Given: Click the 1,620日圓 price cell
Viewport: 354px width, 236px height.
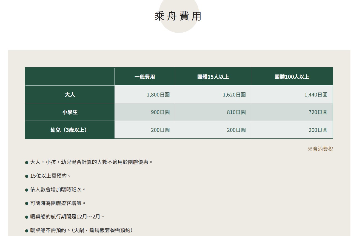Looking at the screenshot, I should [234, 95].
